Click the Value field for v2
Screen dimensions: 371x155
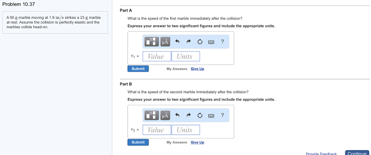click(157, 130)
